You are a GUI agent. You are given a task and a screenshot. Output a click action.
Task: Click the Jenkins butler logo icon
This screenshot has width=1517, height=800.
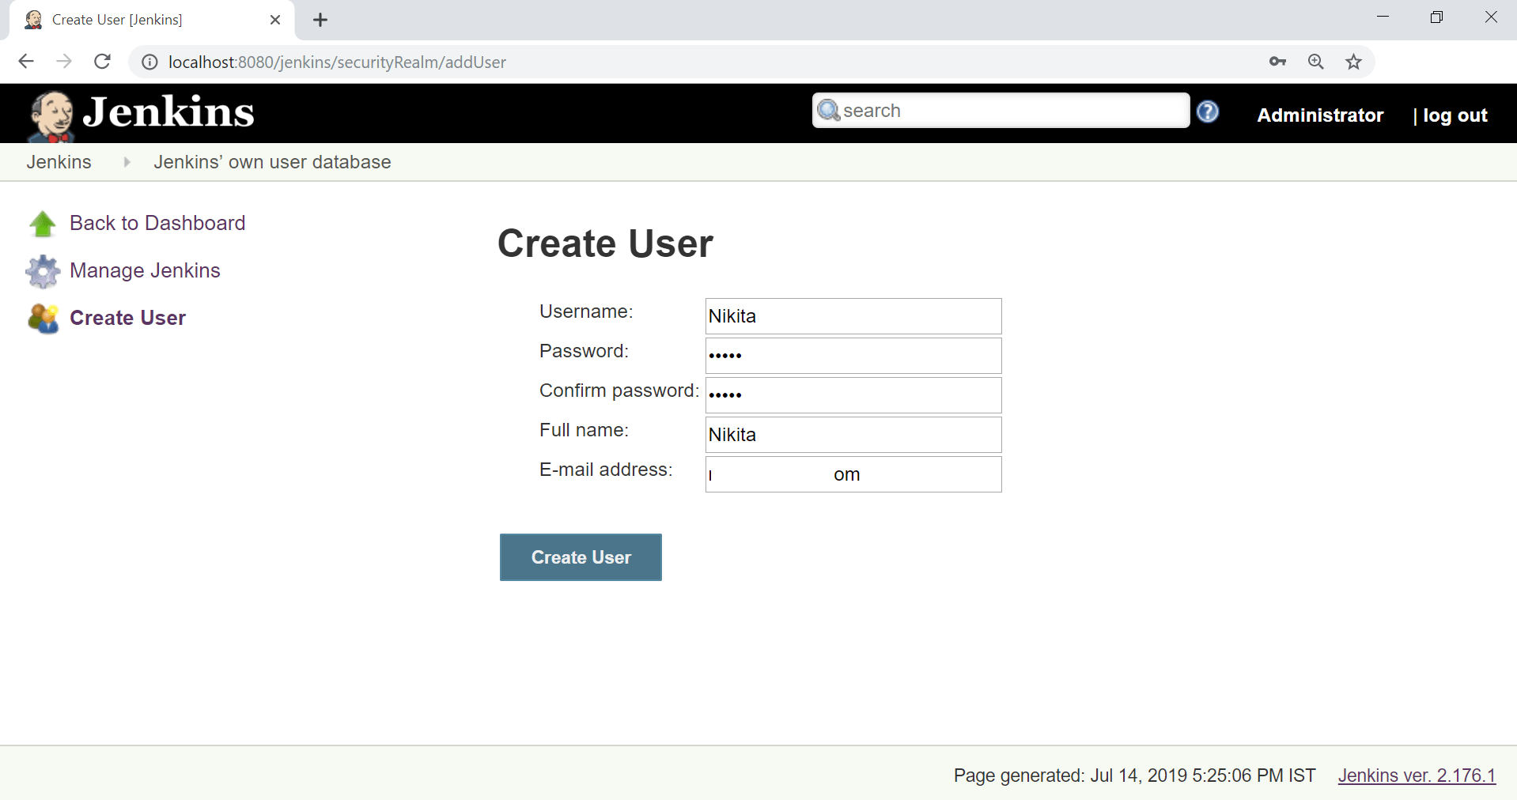(x=52, y=115)
